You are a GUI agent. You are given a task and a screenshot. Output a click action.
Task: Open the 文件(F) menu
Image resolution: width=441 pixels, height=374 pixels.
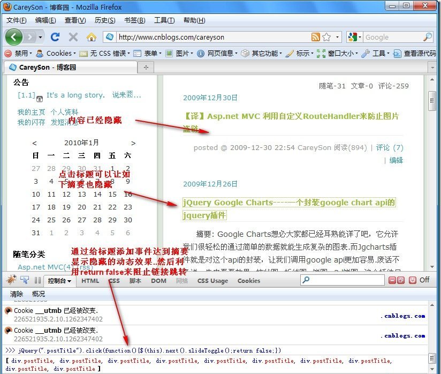click(x=16, y=20)
